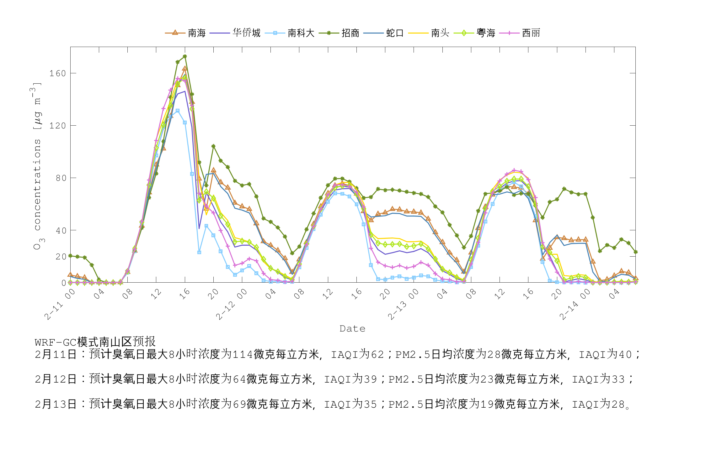The image size is (706, 470).
Task: Select the 蛇口 legend label
Action: point(395,33)
